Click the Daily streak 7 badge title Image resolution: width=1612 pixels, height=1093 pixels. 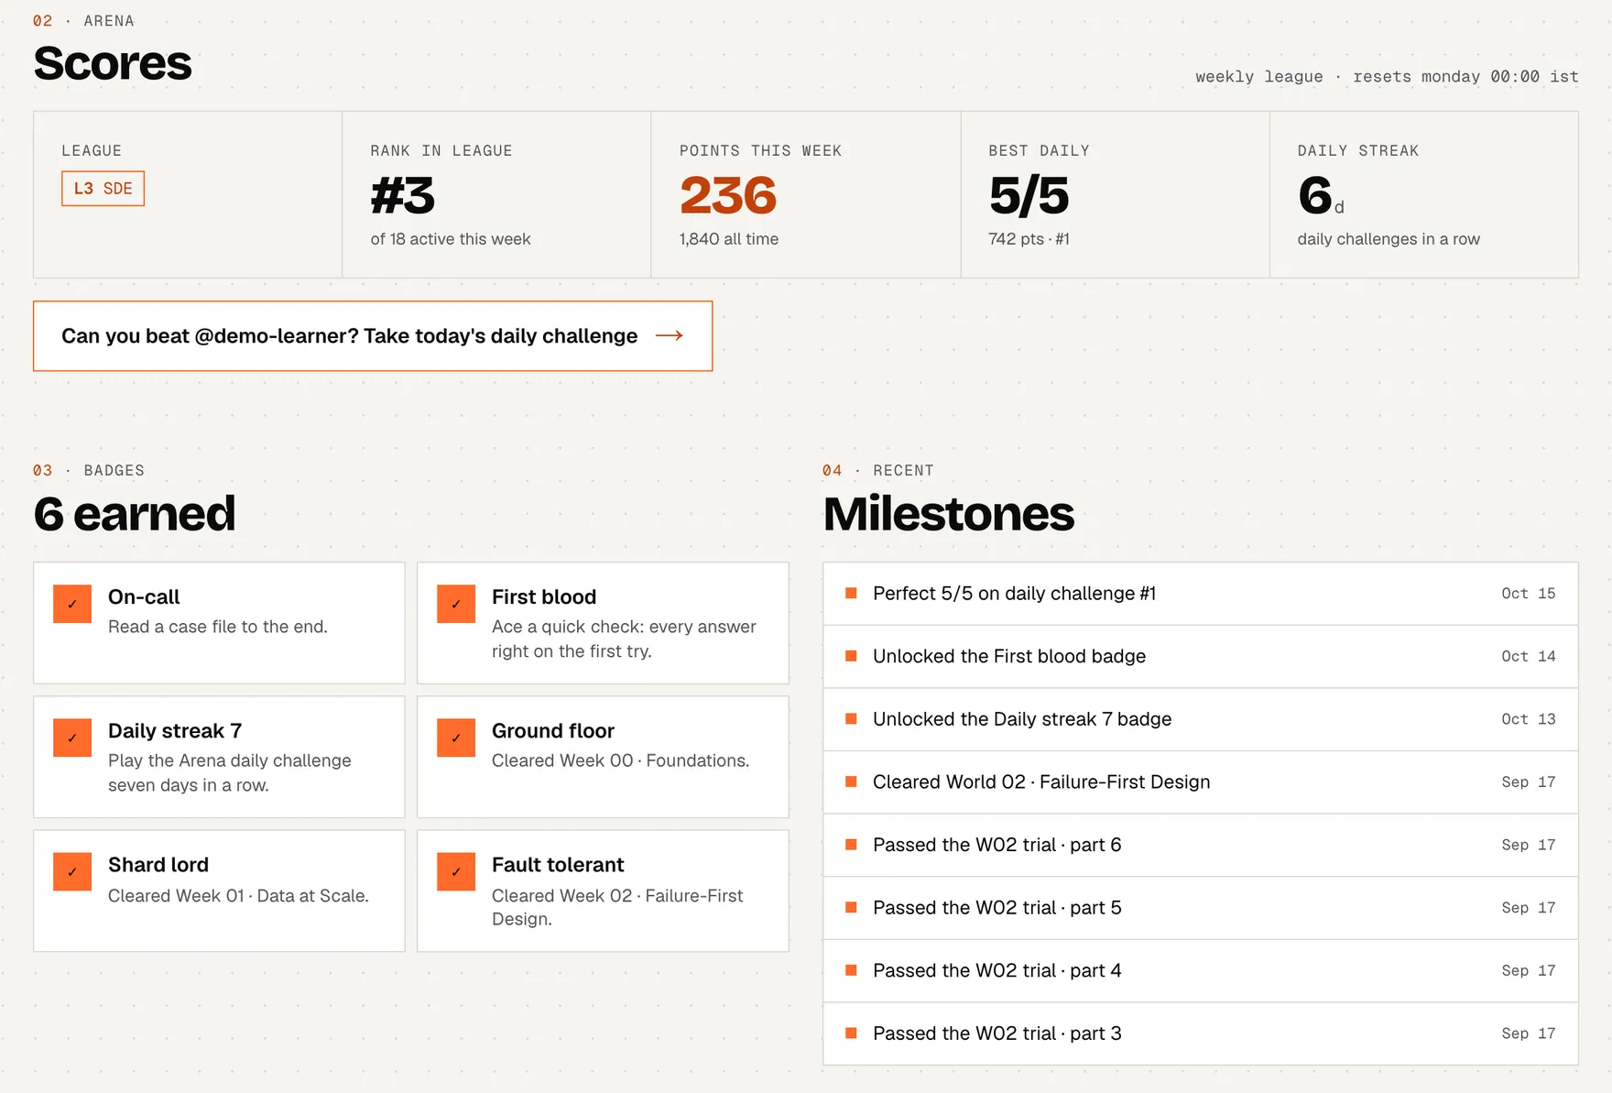(175, 730)
